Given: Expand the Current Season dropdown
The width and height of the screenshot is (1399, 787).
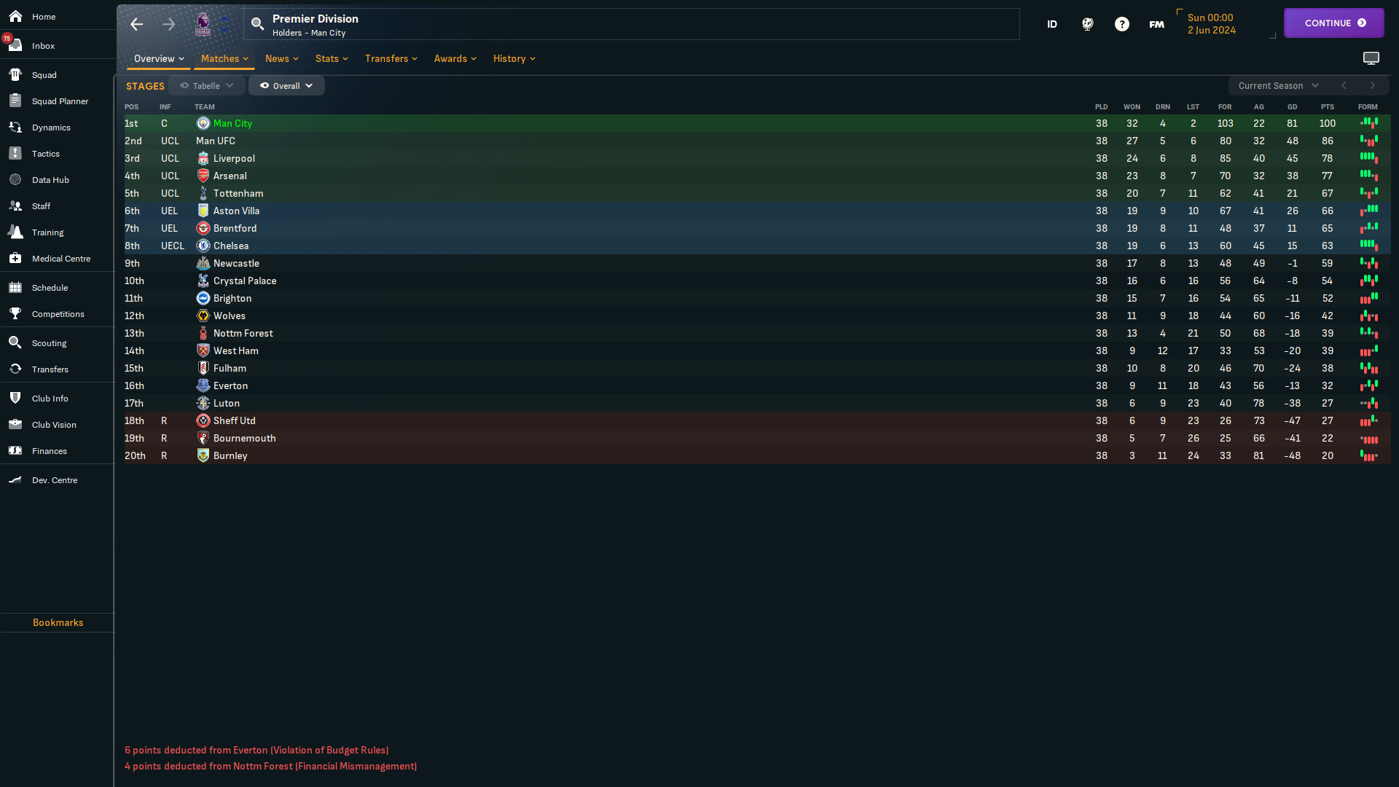Looking at the screenshot, I should click(x=1279, y=85).
